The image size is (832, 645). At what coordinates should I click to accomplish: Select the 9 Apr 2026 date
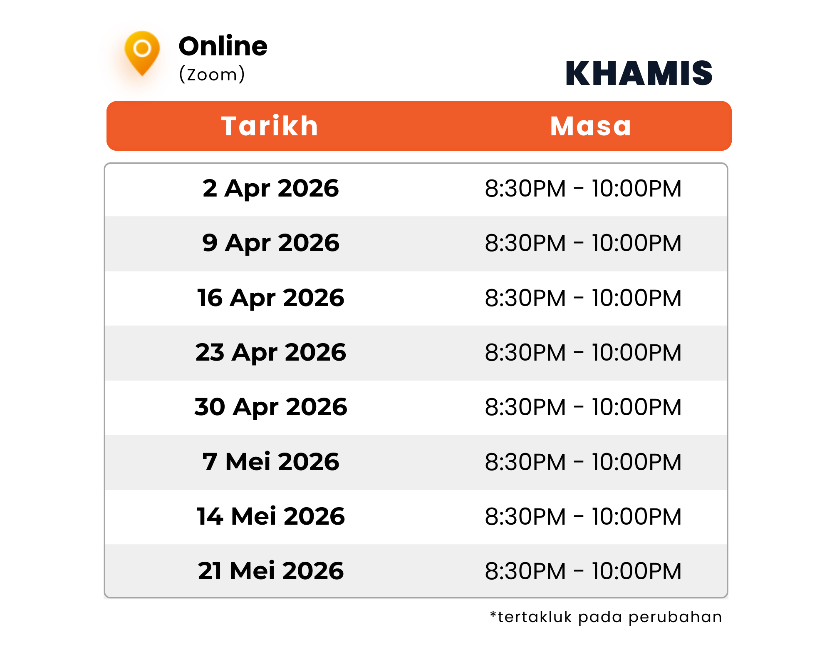coord(271,243)
